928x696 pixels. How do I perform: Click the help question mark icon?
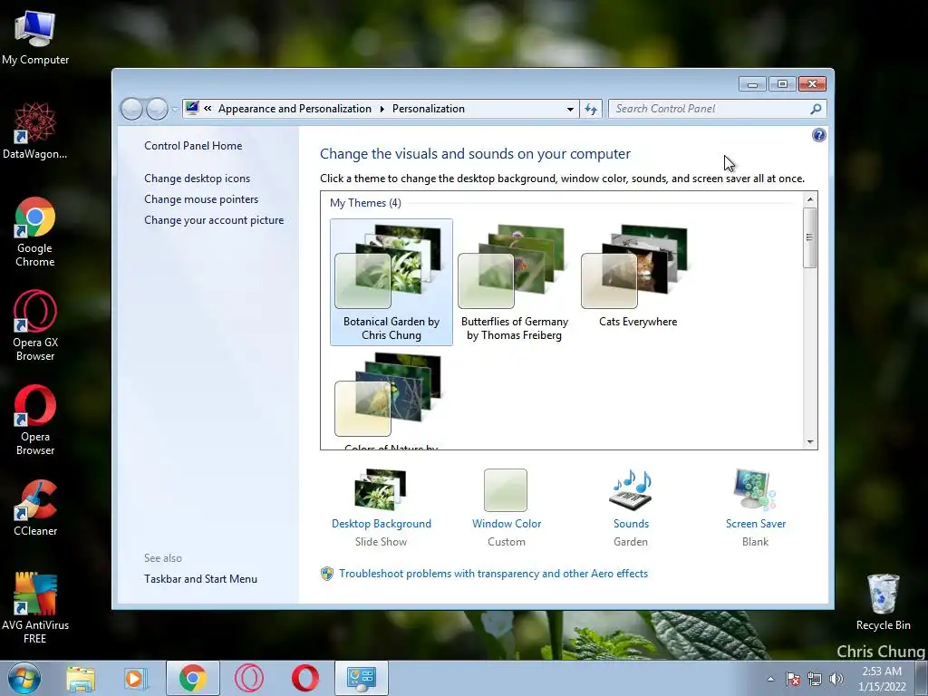[818, 136]
